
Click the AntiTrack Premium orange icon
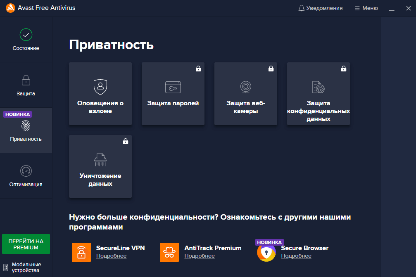click(169, 252)
